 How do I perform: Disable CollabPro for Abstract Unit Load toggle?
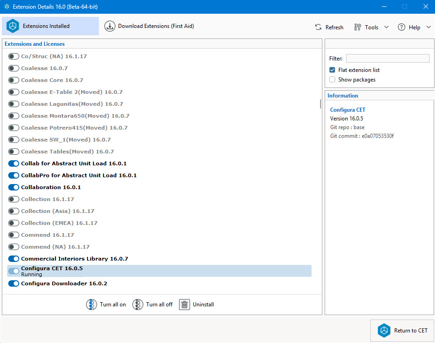coord(14,176)
